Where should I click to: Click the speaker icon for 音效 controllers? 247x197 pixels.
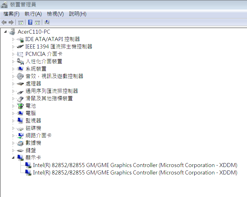(20, 76)
